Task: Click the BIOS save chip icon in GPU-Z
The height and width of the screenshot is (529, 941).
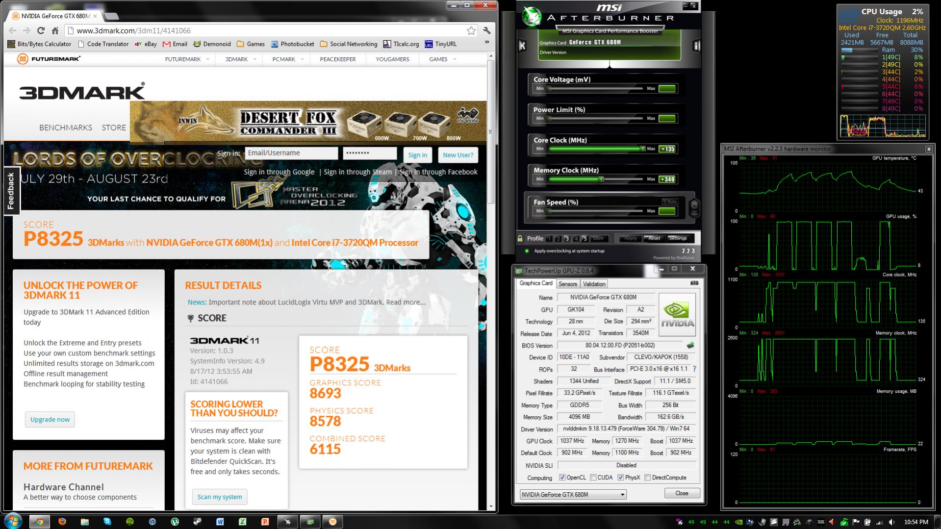Action: [690, 345]
